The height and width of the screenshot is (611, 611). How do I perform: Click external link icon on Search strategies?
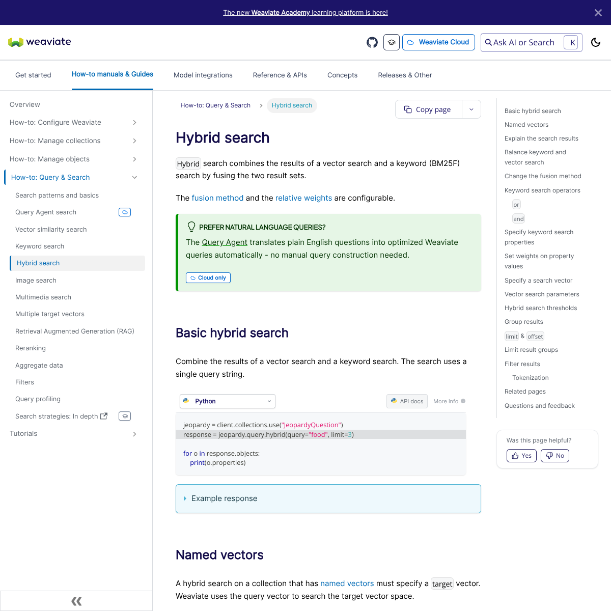(104, 416)
